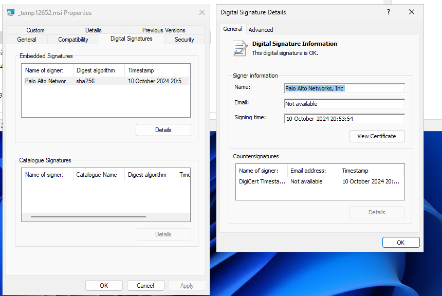This screenshot has height=296, width=442.
Task: Select the Digital Signatures tab
Action: [x=132, y=39]
